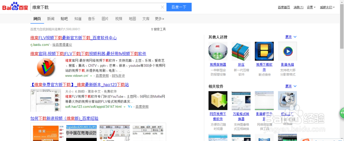Click 给百度提建议 link

click(62, 45)
